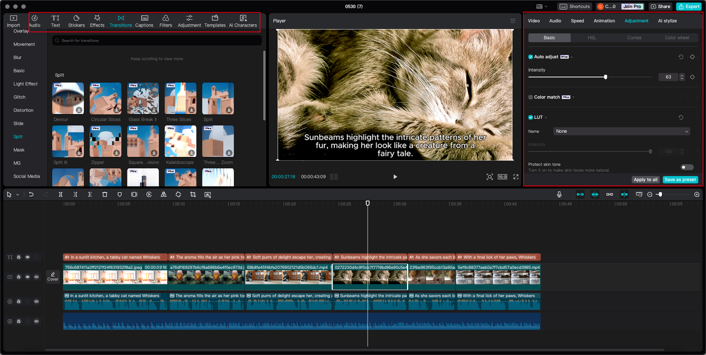Open the AI stylize tab

point(667,21)
